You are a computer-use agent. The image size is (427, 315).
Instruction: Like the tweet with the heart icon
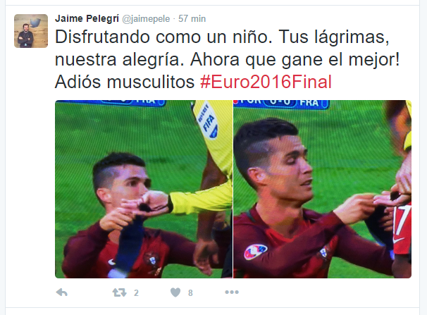pos(175,292)
